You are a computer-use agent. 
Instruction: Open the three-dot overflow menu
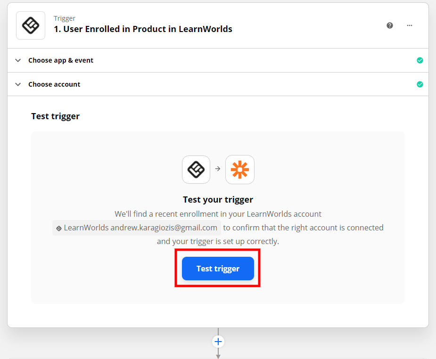(x=409, y=25)
